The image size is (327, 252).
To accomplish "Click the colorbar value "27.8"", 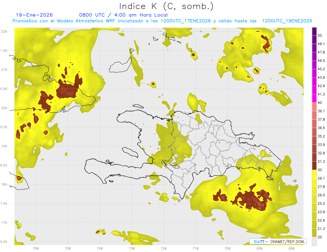I will (322, 187).
